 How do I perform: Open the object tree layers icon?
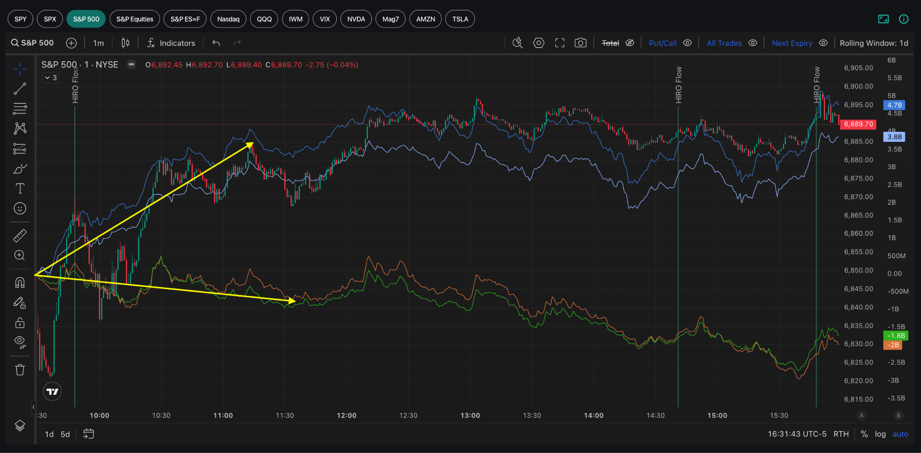coord(20,426)
